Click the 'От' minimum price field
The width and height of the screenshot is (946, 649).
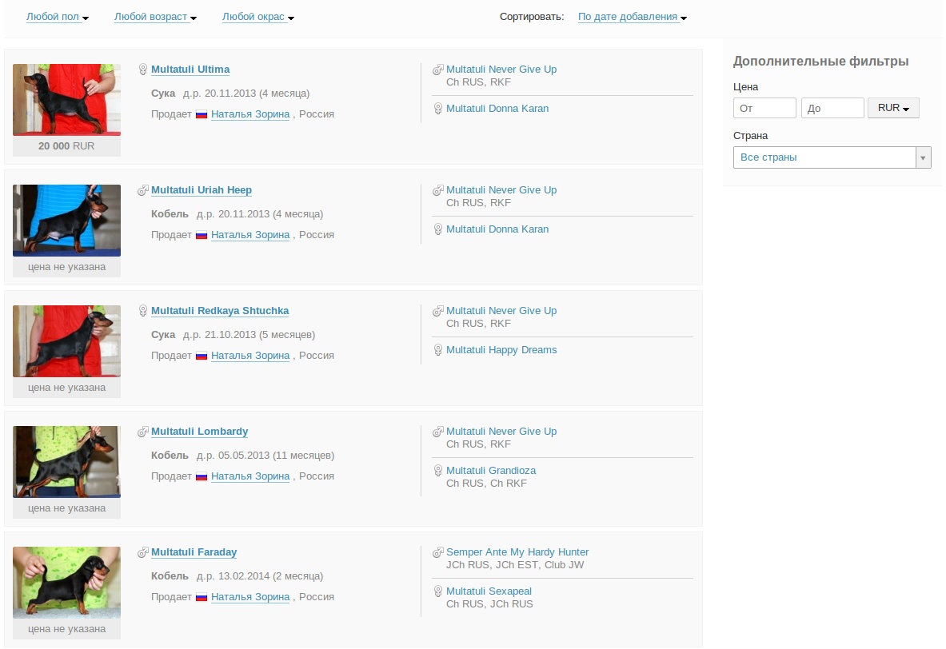point(764,108)
